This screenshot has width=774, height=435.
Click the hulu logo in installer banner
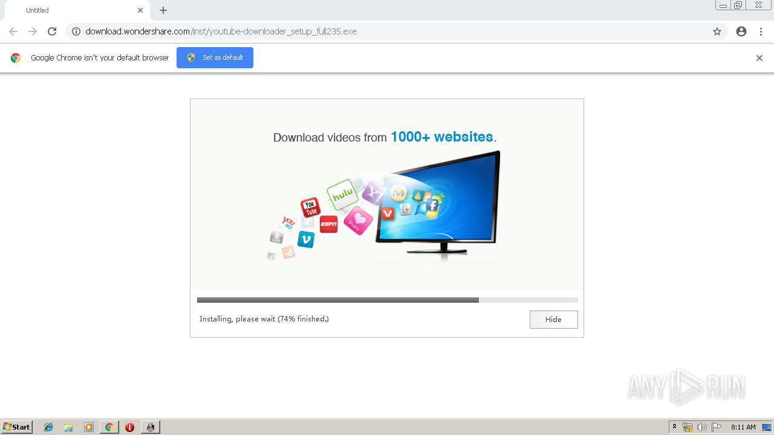[342, 194]
